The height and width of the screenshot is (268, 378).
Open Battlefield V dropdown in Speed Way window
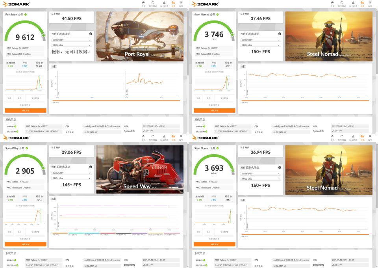pyautogui.click(x=72, y=173)
